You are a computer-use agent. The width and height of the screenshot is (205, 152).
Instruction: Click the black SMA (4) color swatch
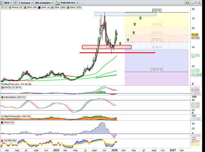click(39, 6)
